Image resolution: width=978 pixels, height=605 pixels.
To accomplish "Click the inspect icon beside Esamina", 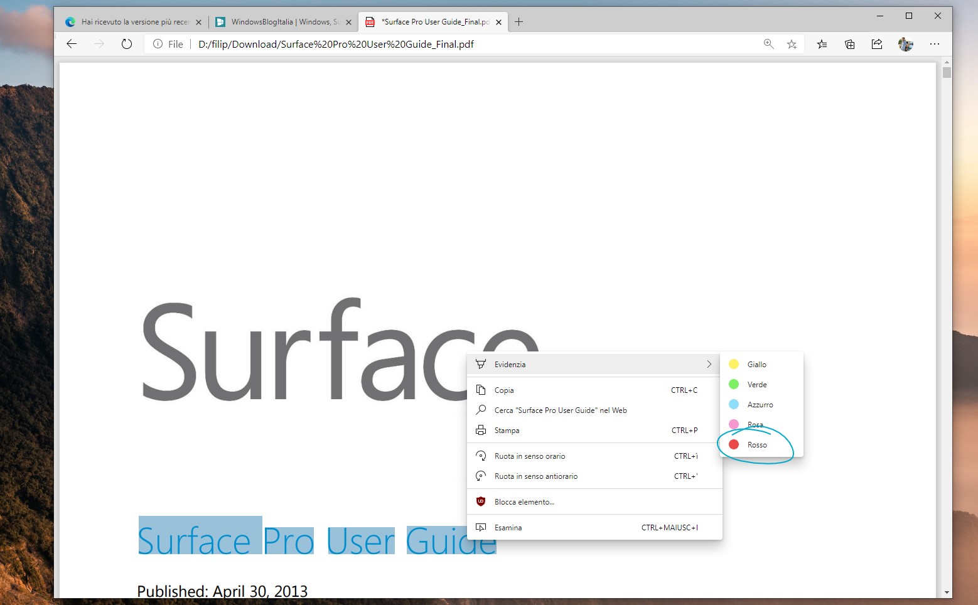I will point(481,527).
